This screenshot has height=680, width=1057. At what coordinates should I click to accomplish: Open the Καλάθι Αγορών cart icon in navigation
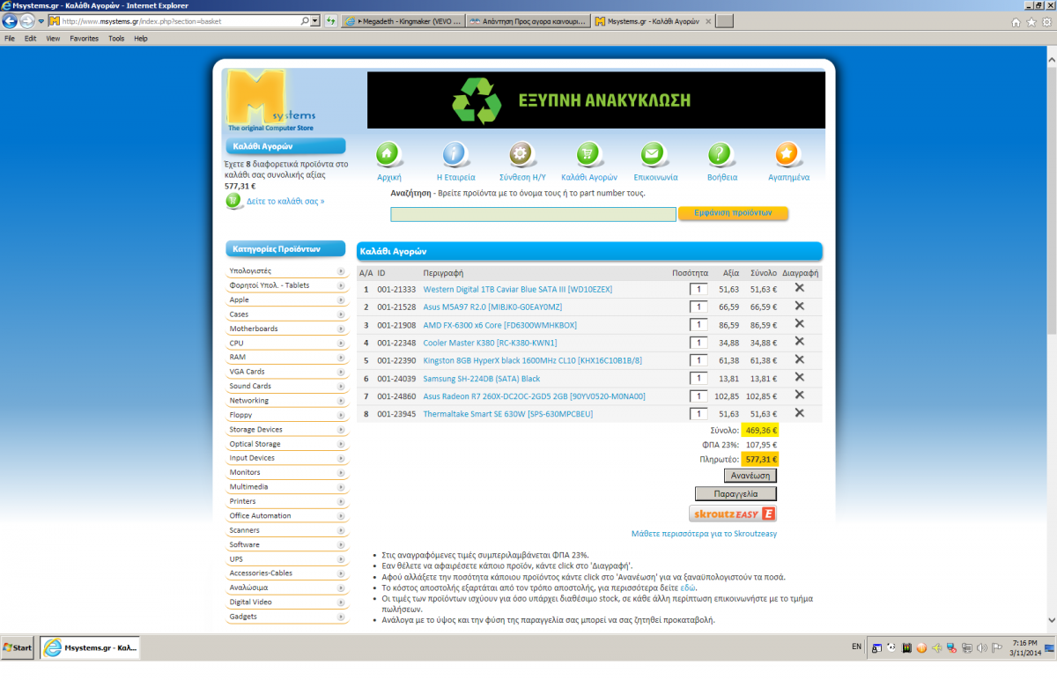[x=588, y=155]
